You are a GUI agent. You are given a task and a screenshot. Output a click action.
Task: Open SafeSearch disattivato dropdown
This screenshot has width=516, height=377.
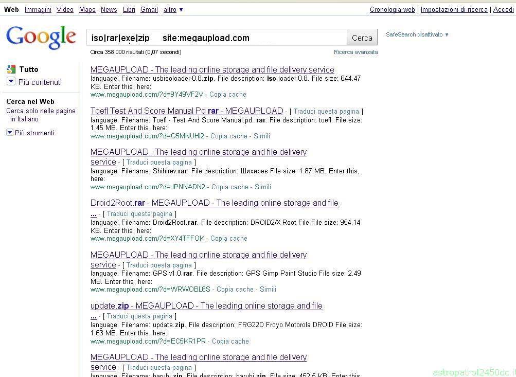tap(417, 34)
